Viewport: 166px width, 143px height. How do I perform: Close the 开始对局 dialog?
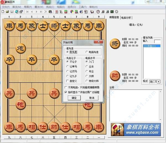(98, 42)
